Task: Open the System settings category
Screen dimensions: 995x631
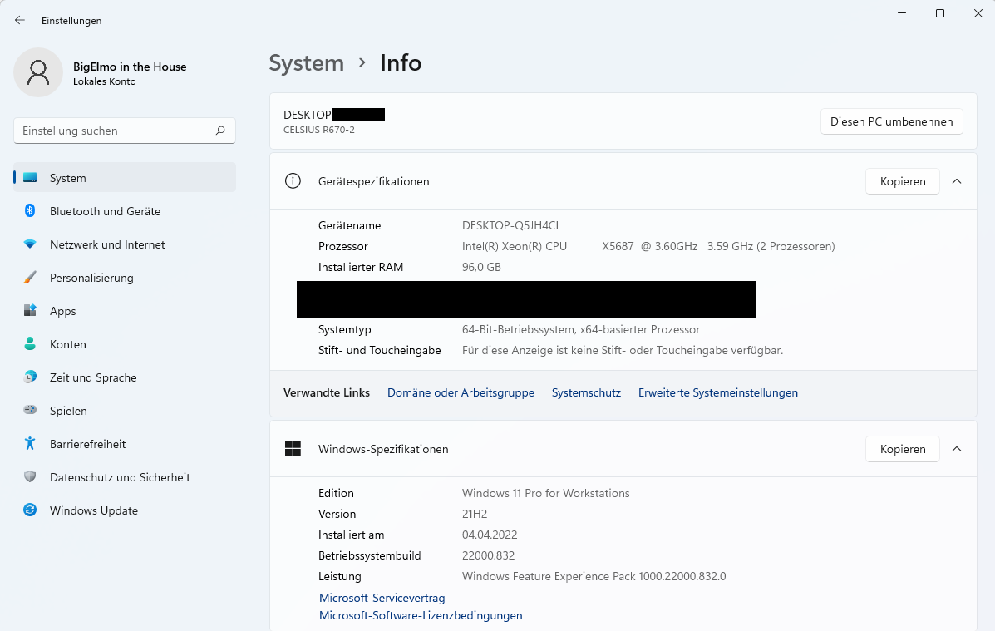Action: 125,178
